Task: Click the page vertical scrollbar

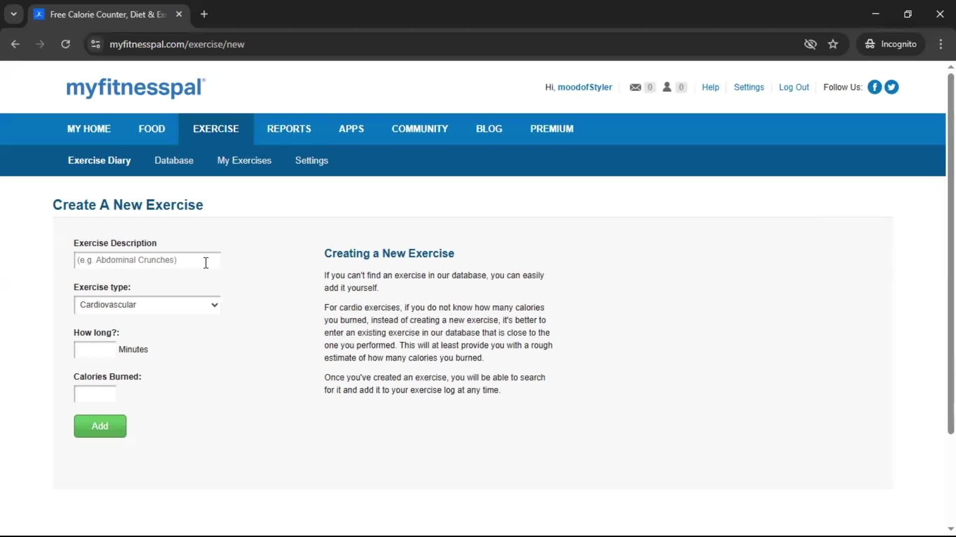Action: tap(951, 254)
